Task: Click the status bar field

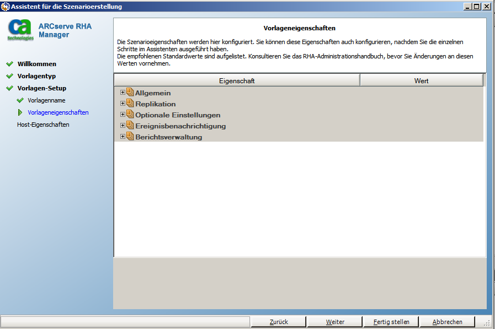Action: pyautogui.click(x=125, y=322)
